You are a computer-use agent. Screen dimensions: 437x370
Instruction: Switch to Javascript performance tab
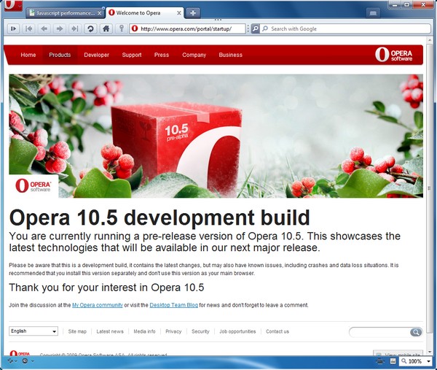[66, 13]
